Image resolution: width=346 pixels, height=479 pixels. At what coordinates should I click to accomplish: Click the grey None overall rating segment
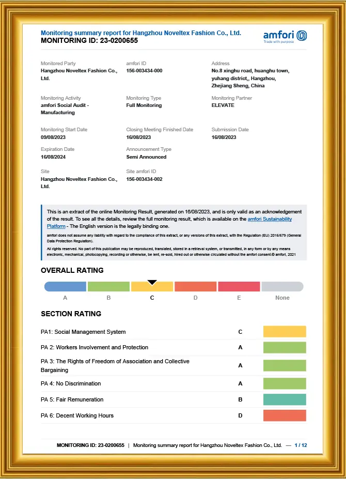point(282,287)
